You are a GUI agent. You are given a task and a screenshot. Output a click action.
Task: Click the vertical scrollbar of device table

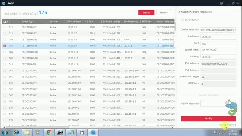coord(175,26)
